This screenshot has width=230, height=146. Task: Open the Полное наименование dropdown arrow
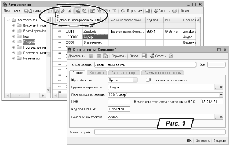(221, 95)
